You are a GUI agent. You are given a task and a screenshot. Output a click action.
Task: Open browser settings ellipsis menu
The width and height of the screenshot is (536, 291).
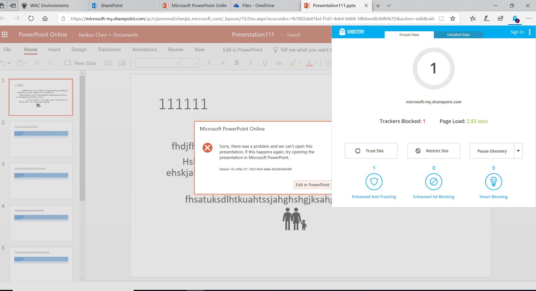(x=529, y=19)
